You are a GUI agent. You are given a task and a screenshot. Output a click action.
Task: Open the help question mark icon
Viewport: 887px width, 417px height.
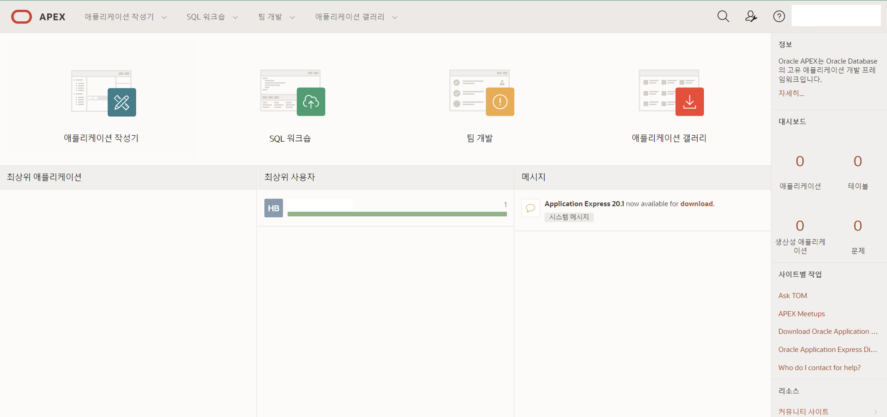click(x=779, y=17)
